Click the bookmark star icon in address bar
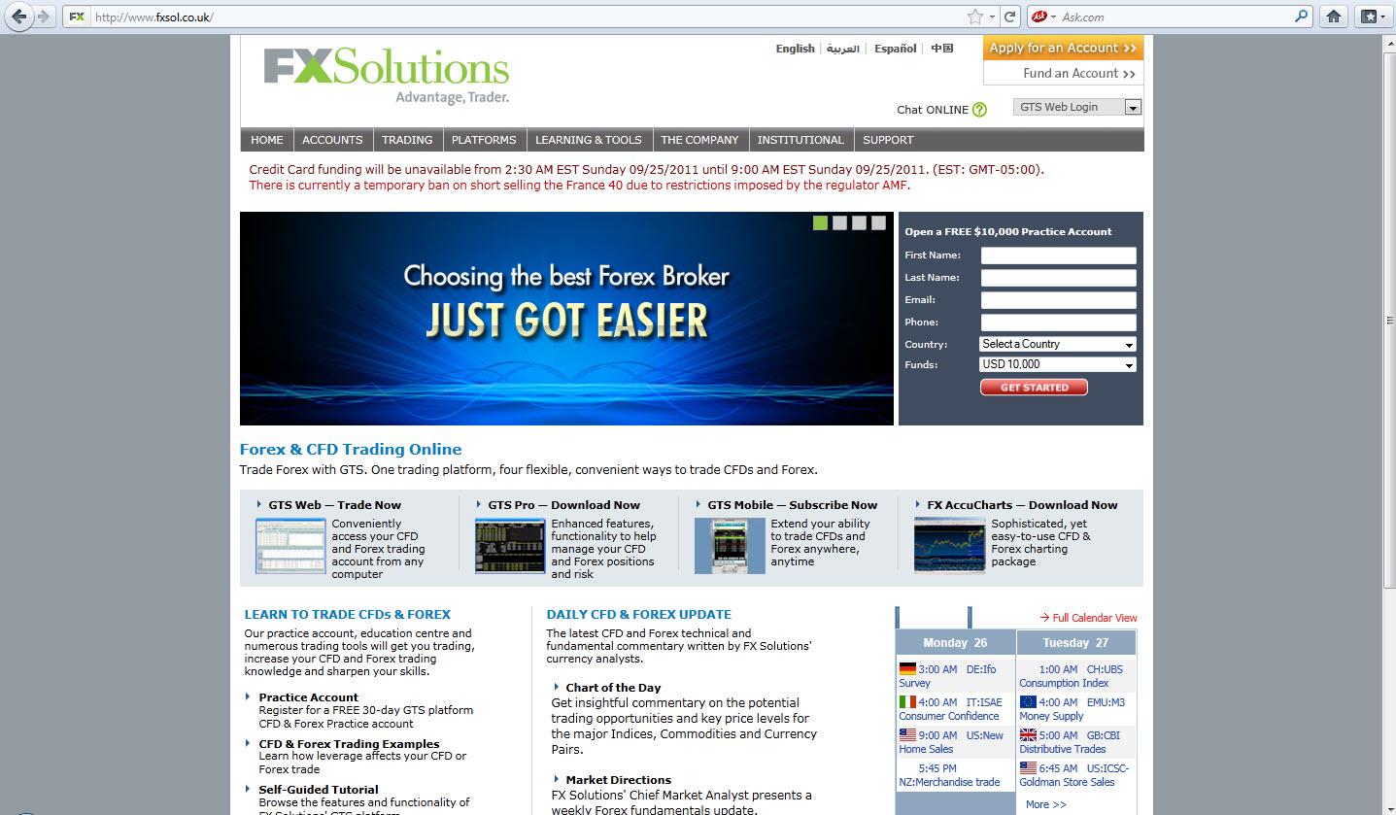Image resolution: width=1396 pixels, height=815 pixels. [974, 17]
